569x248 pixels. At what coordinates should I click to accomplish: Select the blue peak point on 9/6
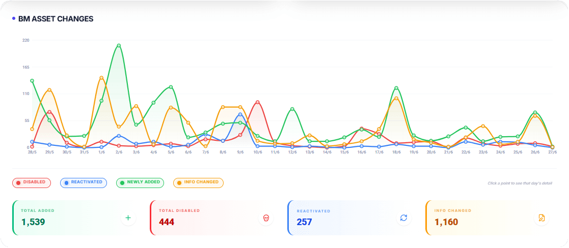240,114
